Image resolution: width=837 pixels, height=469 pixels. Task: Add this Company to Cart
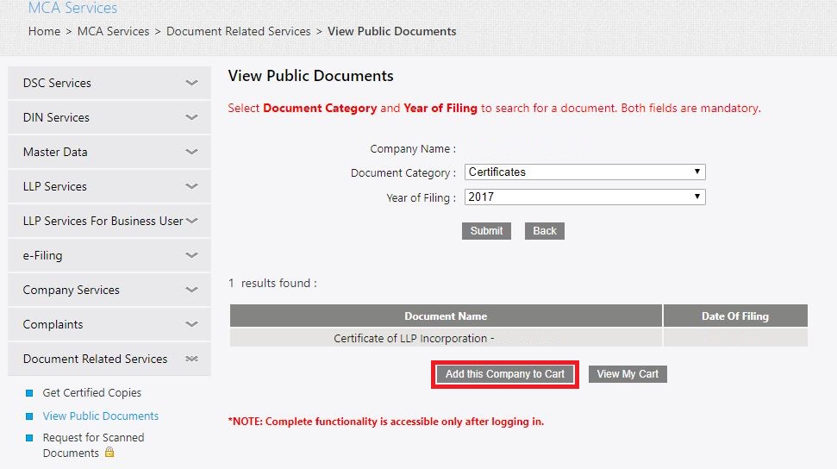click(505, 374)
